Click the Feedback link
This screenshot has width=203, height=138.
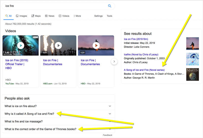(107, 135)
